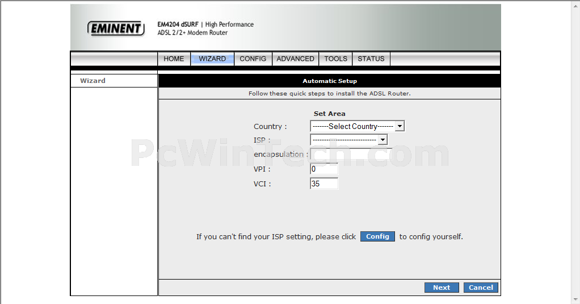Proceed with the Next button
This screenshot has height=304, width=580.
point(442,288)
